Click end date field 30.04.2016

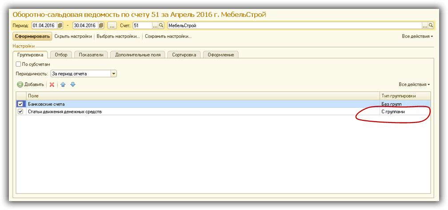coord(85,25)
